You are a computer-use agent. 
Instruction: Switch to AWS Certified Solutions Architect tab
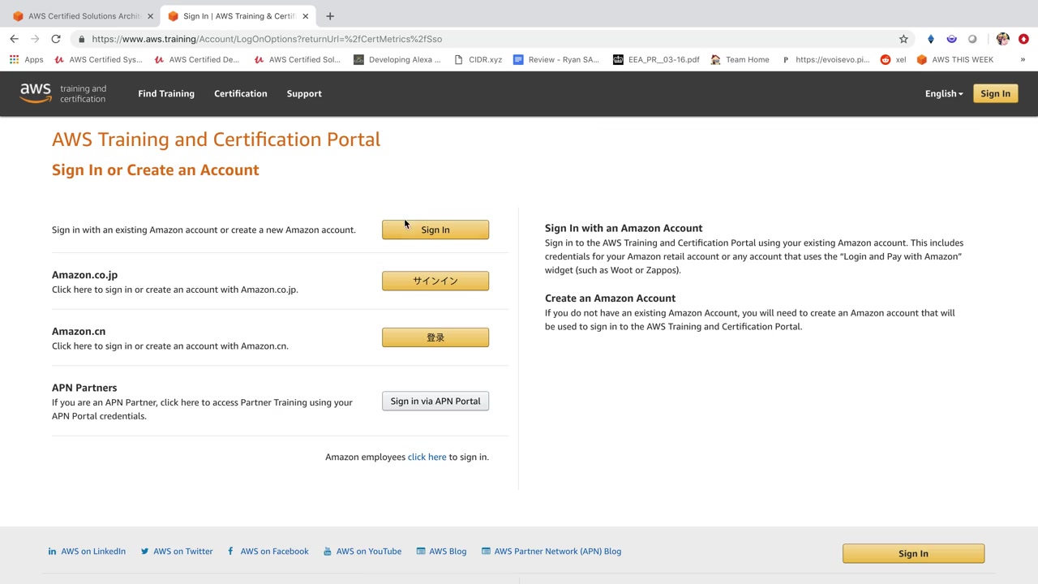click(x=81, y=16)
